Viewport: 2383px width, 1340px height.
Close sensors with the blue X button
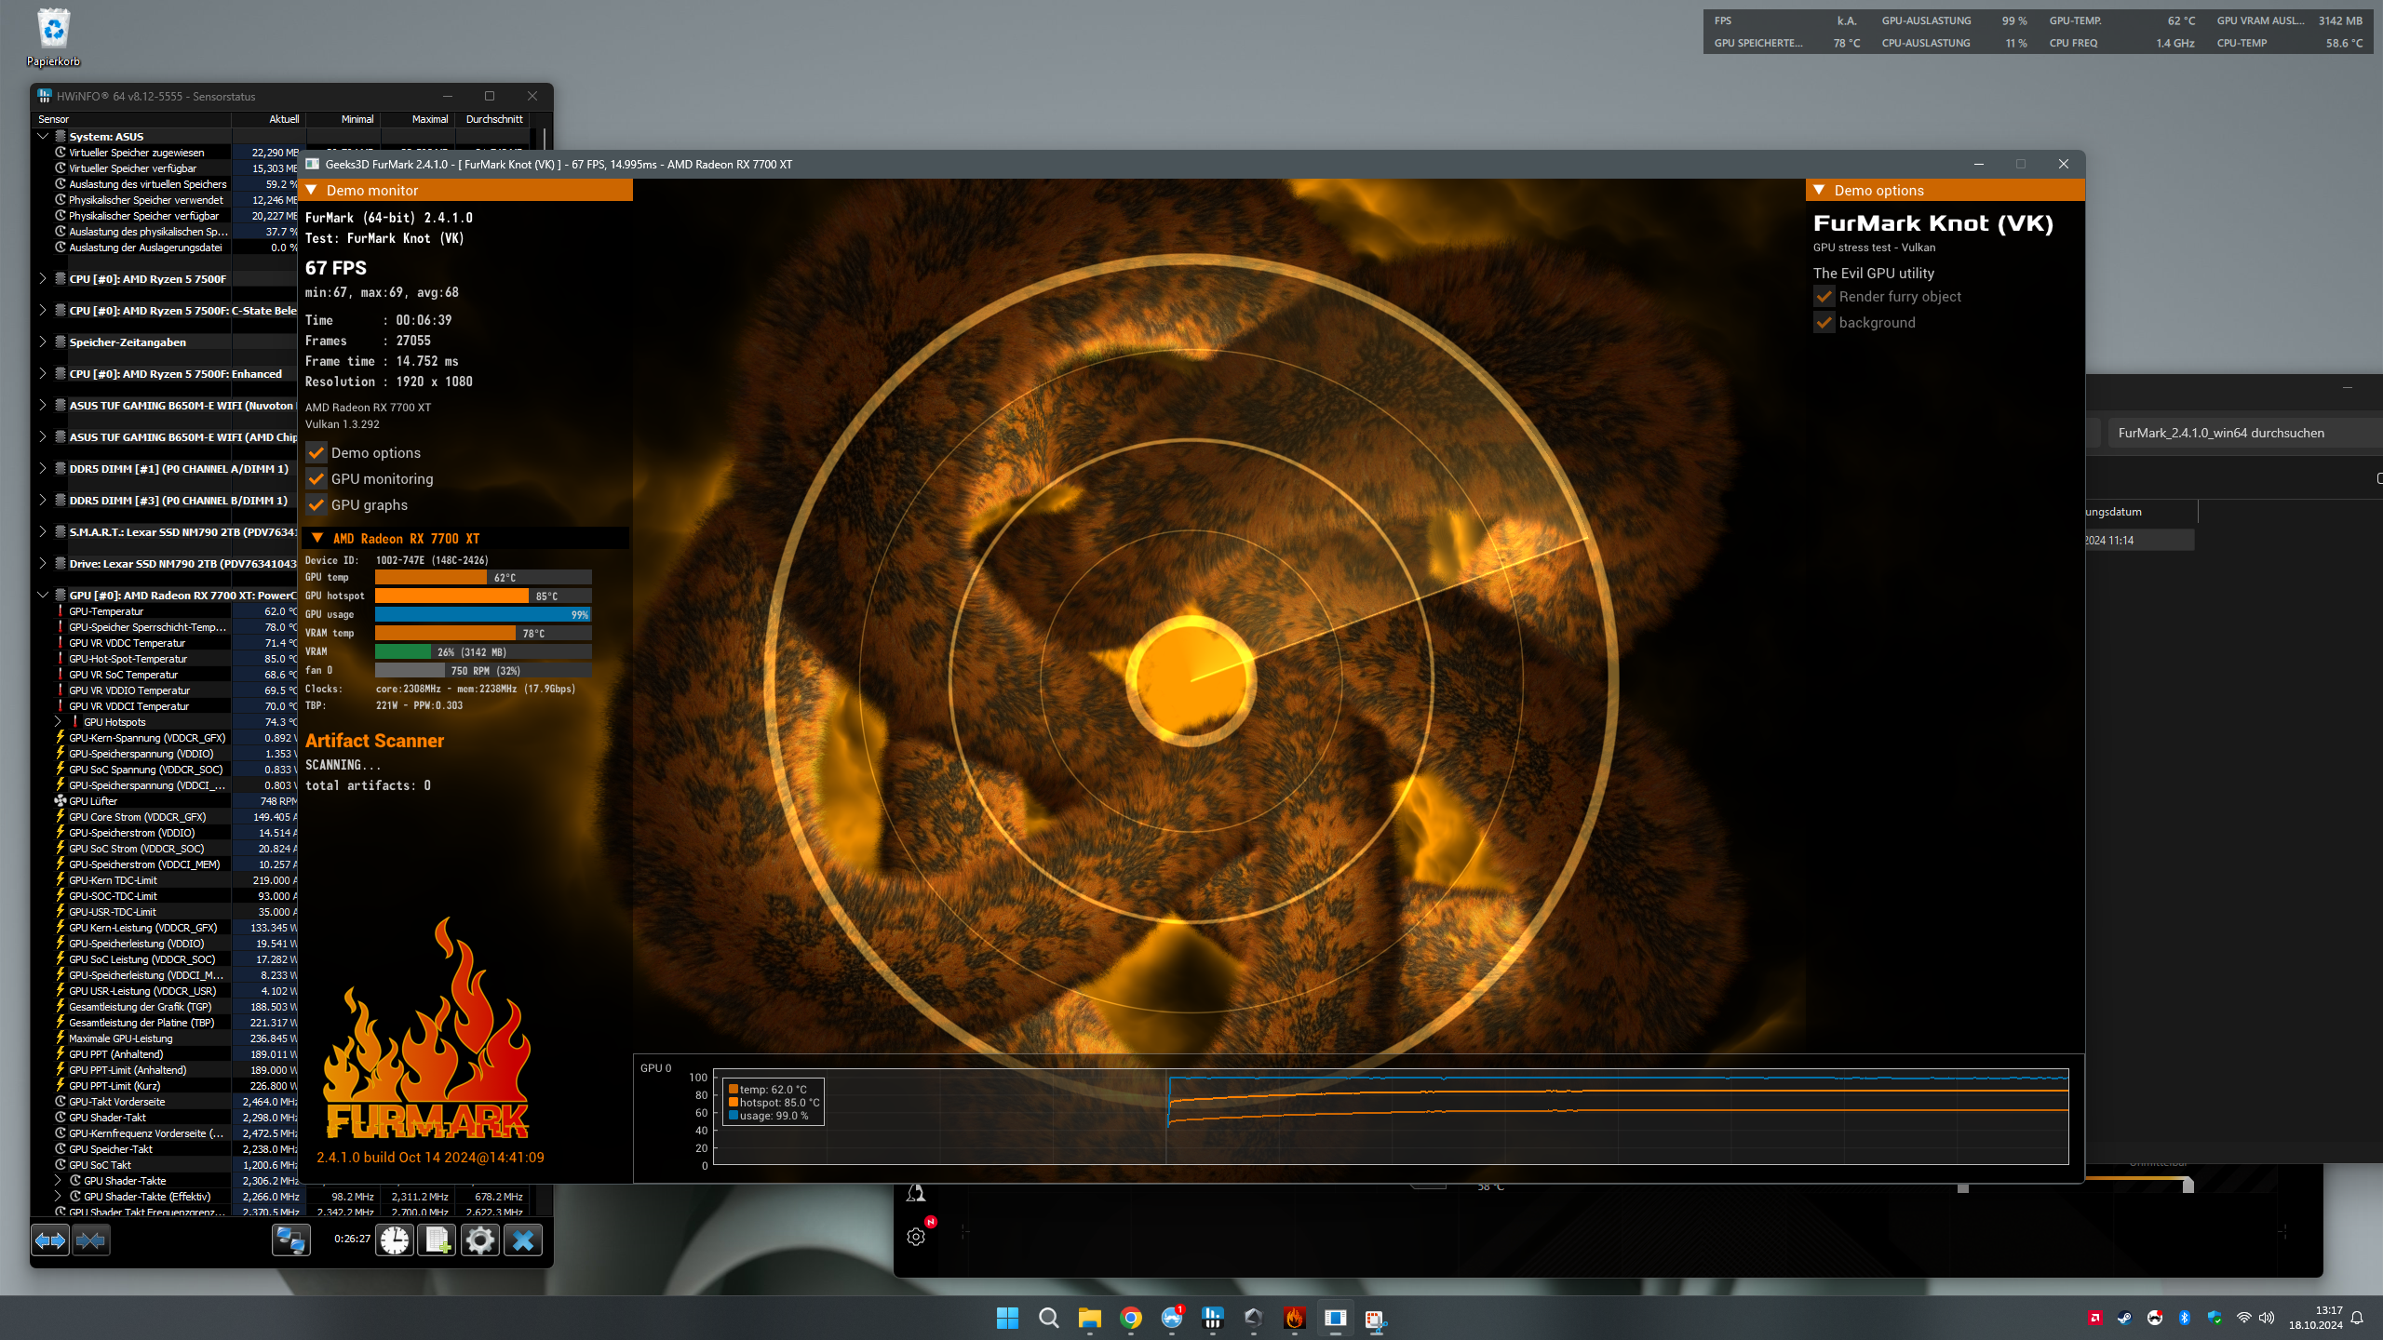tap(523, 1239)
